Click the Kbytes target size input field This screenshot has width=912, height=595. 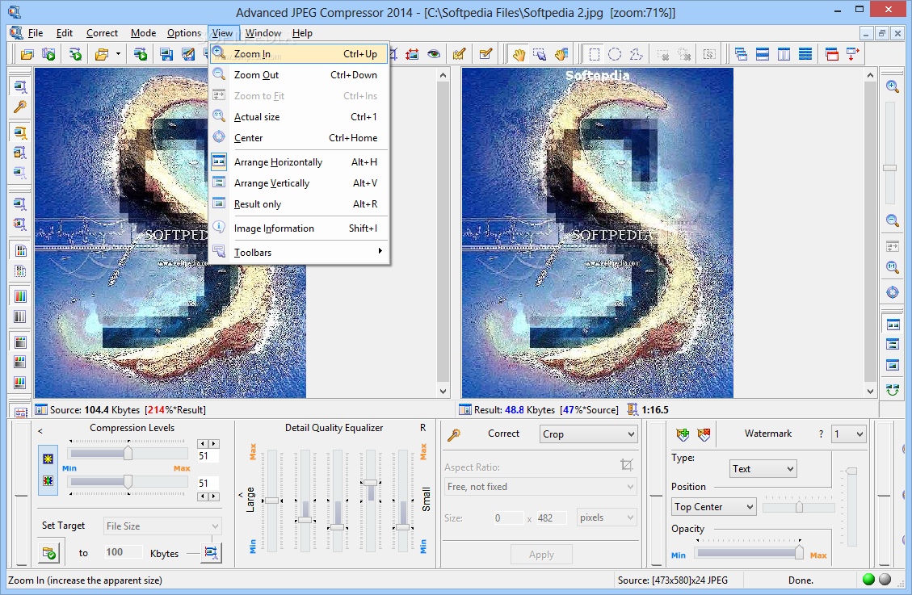point(124,552)
